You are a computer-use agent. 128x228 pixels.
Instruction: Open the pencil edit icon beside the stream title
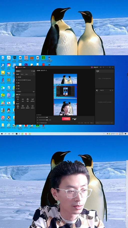(46, 70)
